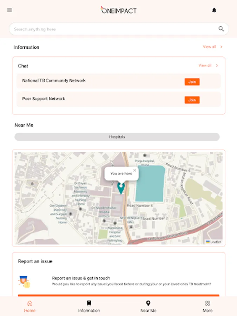The height and width of the screenshot is (316, 237).
Task: Open notifications bell
Action: 214,10
